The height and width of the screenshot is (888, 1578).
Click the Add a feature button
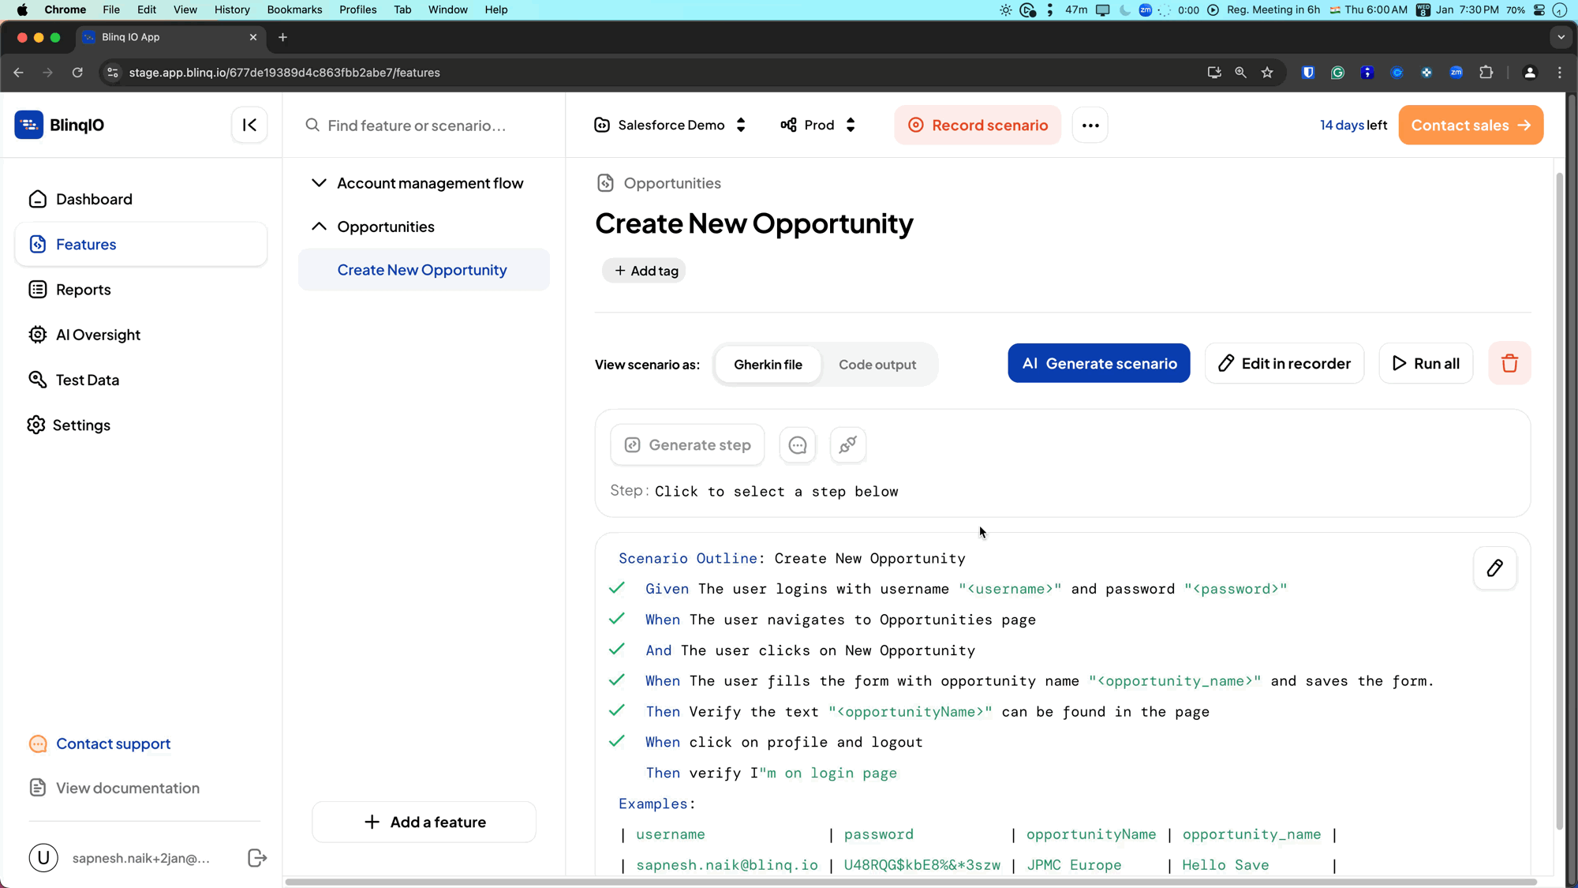click(424, 822)
